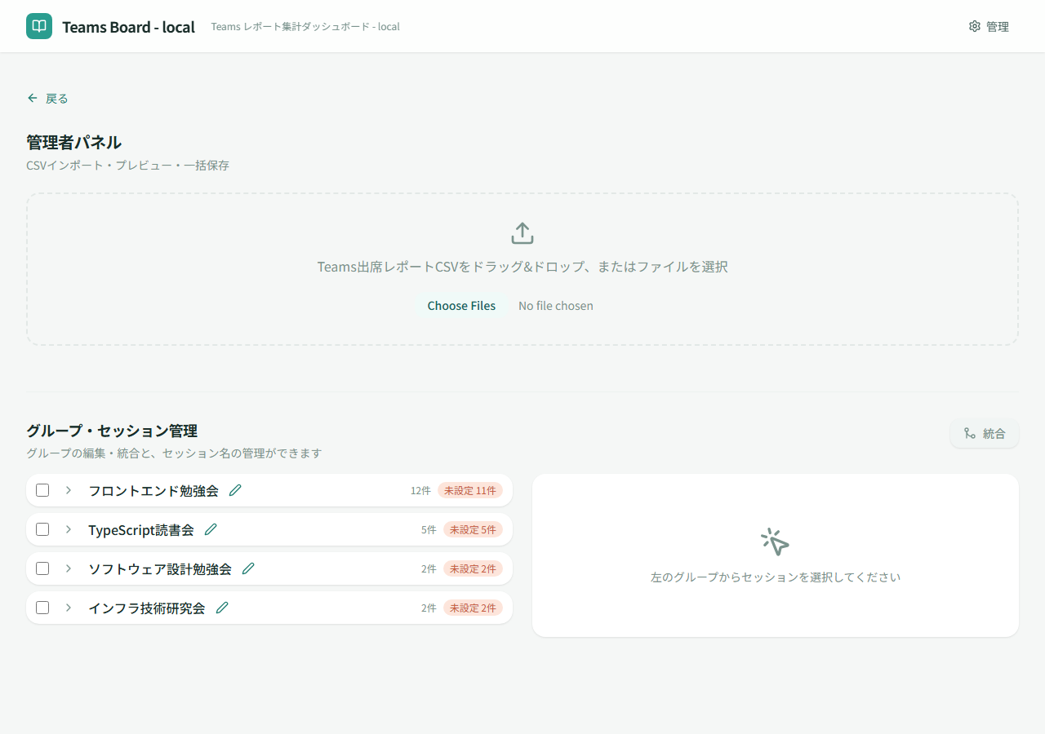1045x734 pixels.
Task: Click the pencil icon next to TypeScript読書会
Action: 211,529
